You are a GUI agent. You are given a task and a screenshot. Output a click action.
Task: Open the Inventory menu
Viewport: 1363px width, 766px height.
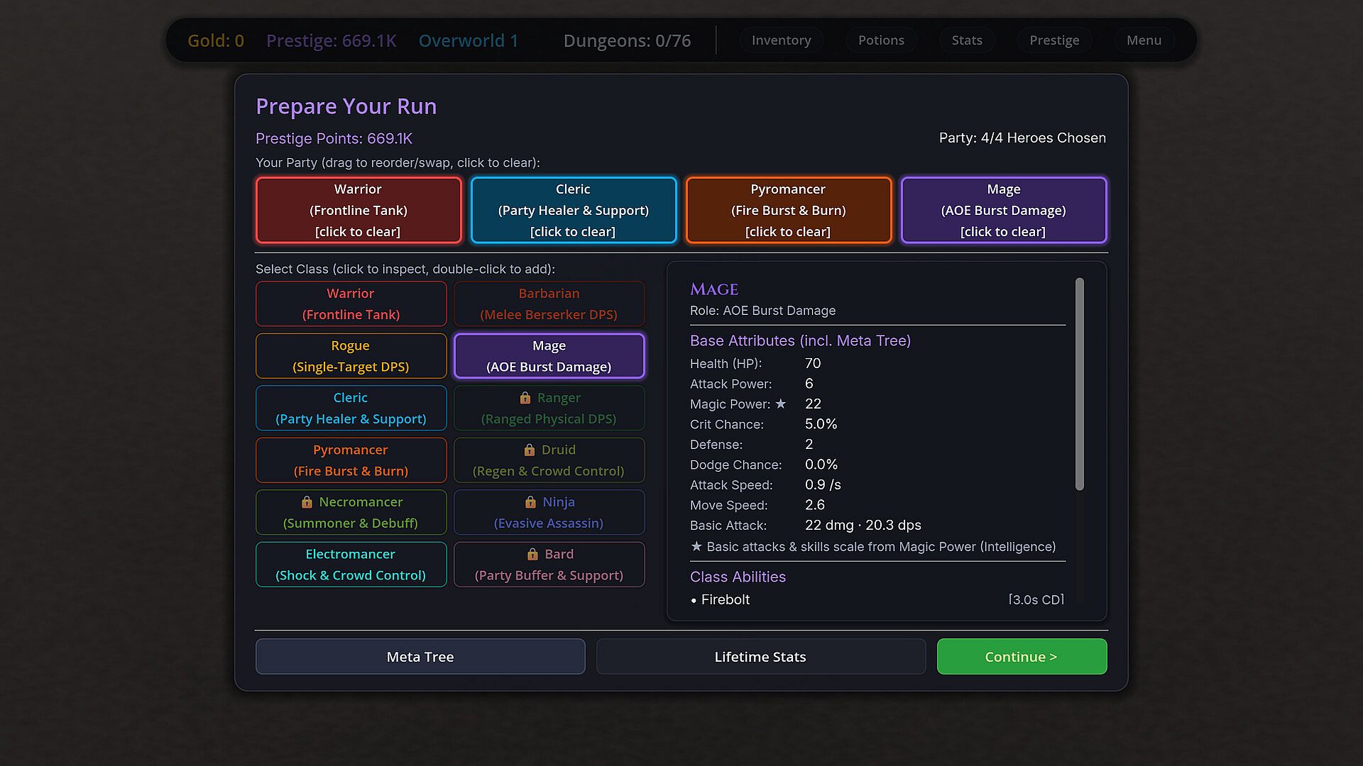(781, 40)
